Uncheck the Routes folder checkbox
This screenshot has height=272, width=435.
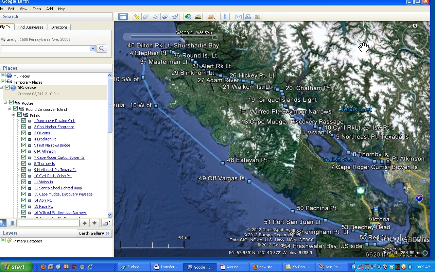[11, 102]
